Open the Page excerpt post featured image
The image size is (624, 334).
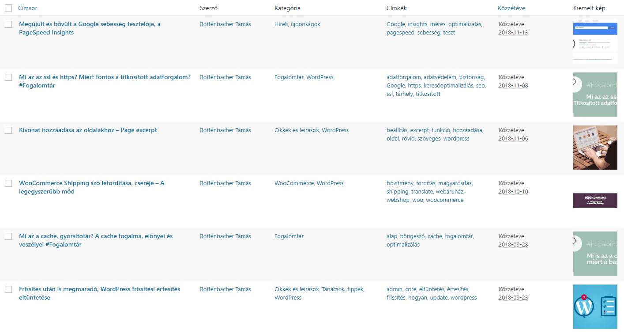595,148
